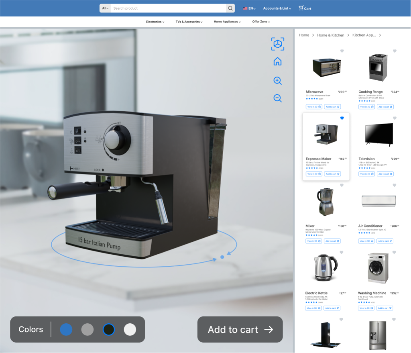Expand the Accounts & List dropdown
Viewport: 411px width, 353px height.
(x=277, y=8)
